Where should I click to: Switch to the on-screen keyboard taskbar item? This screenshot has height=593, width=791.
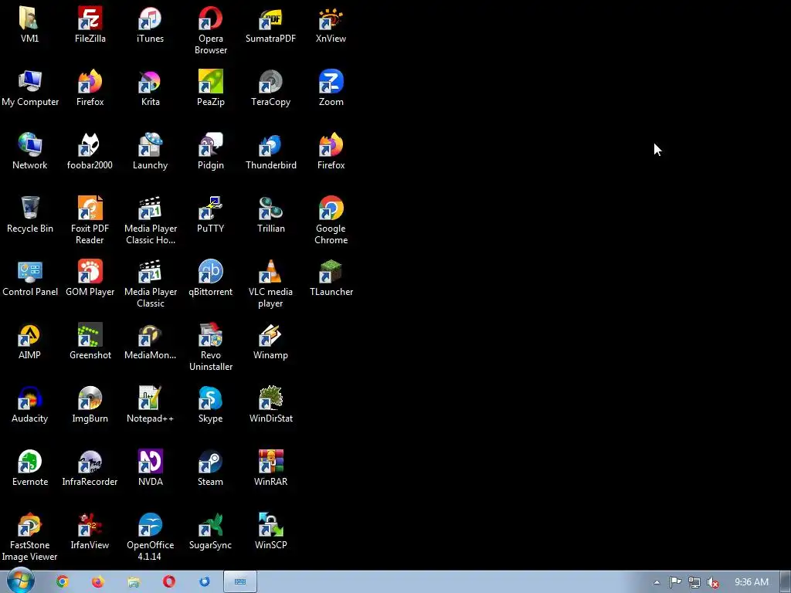[x=240, y=582]
